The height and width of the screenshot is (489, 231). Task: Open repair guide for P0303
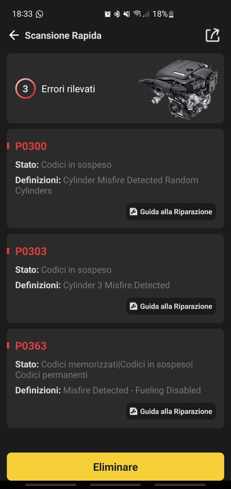pos(171,306)
